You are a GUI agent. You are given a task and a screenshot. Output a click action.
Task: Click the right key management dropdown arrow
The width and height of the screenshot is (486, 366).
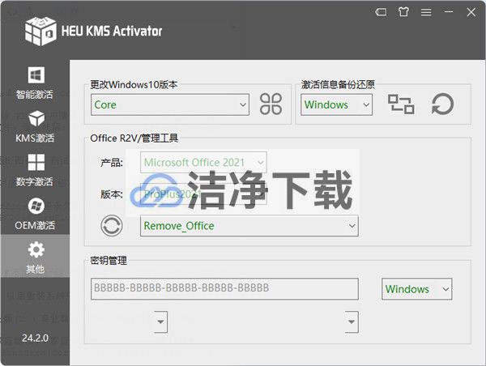[352, 321]
